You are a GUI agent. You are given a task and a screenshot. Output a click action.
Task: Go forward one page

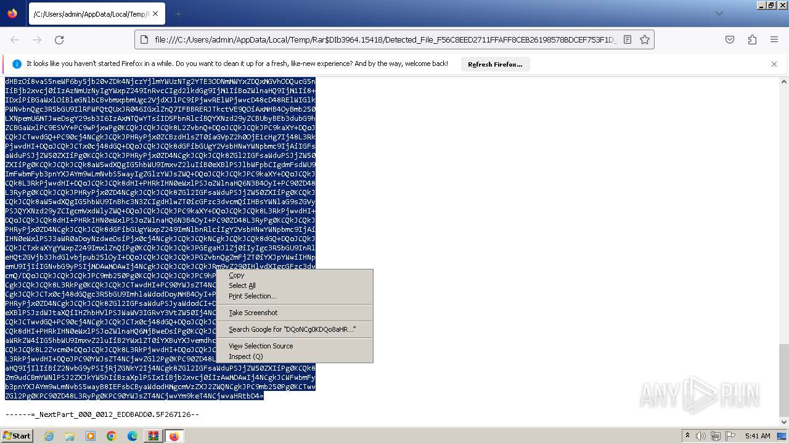37,39
